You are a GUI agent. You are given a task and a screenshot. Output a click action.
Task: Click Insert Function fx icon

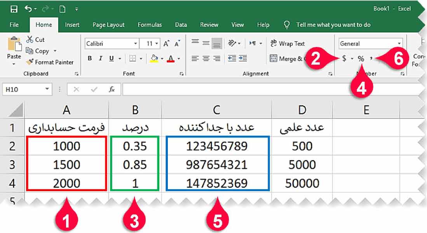pos(112,89)
